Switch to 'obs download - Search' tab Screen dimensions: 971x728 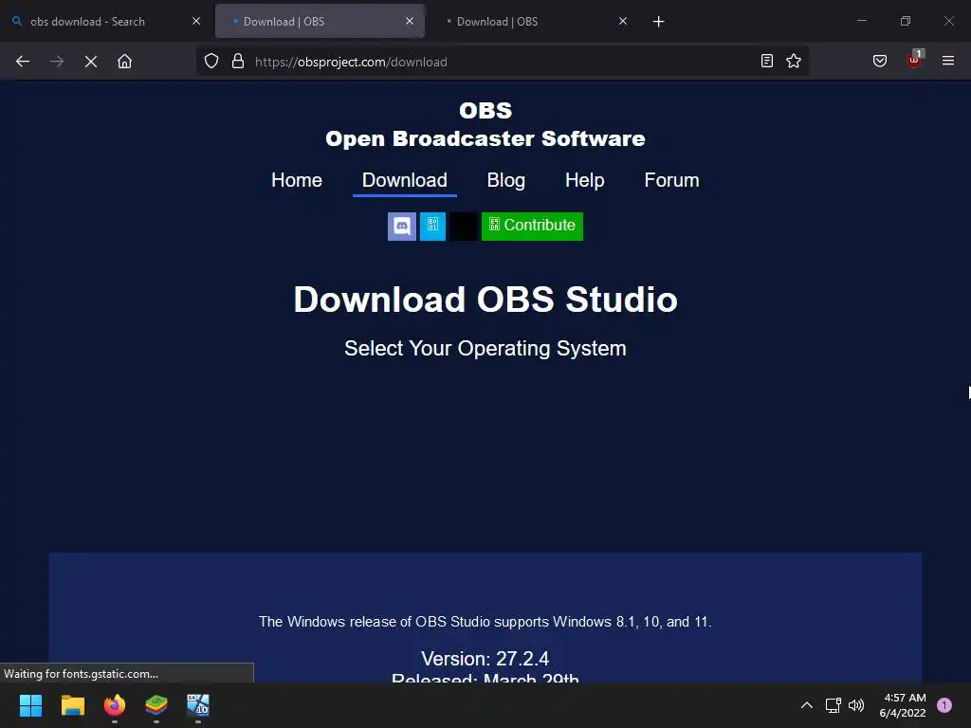pos(105,21)
